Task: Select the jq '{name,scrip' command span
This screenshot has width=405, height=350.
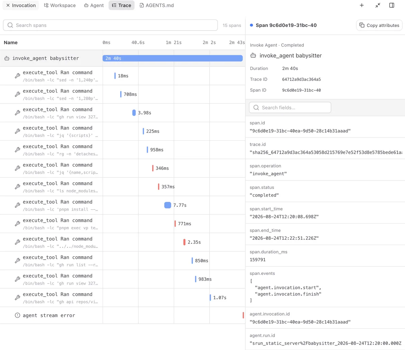Action: coord(123,168)
